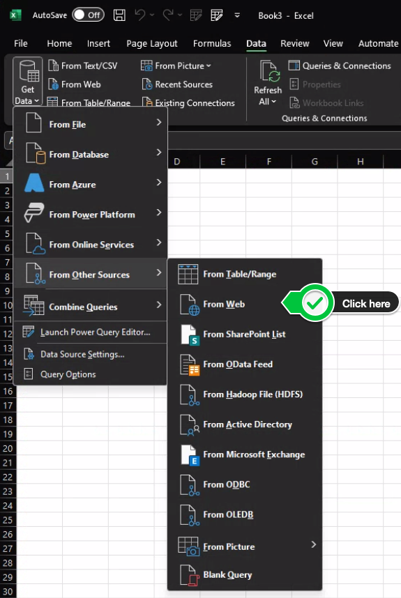The width and height of the screenshot is (401, 598).
Task: Click the Launch Power Query Editor icon
Action: pos(28,332)
